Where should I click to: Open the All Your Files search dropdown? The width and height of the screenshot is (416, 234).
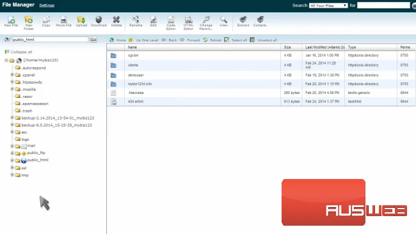pos(328,5)
